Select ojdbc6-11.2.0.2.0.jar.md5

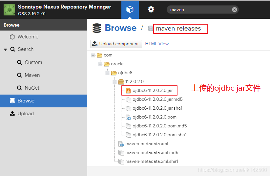[157, 99]
